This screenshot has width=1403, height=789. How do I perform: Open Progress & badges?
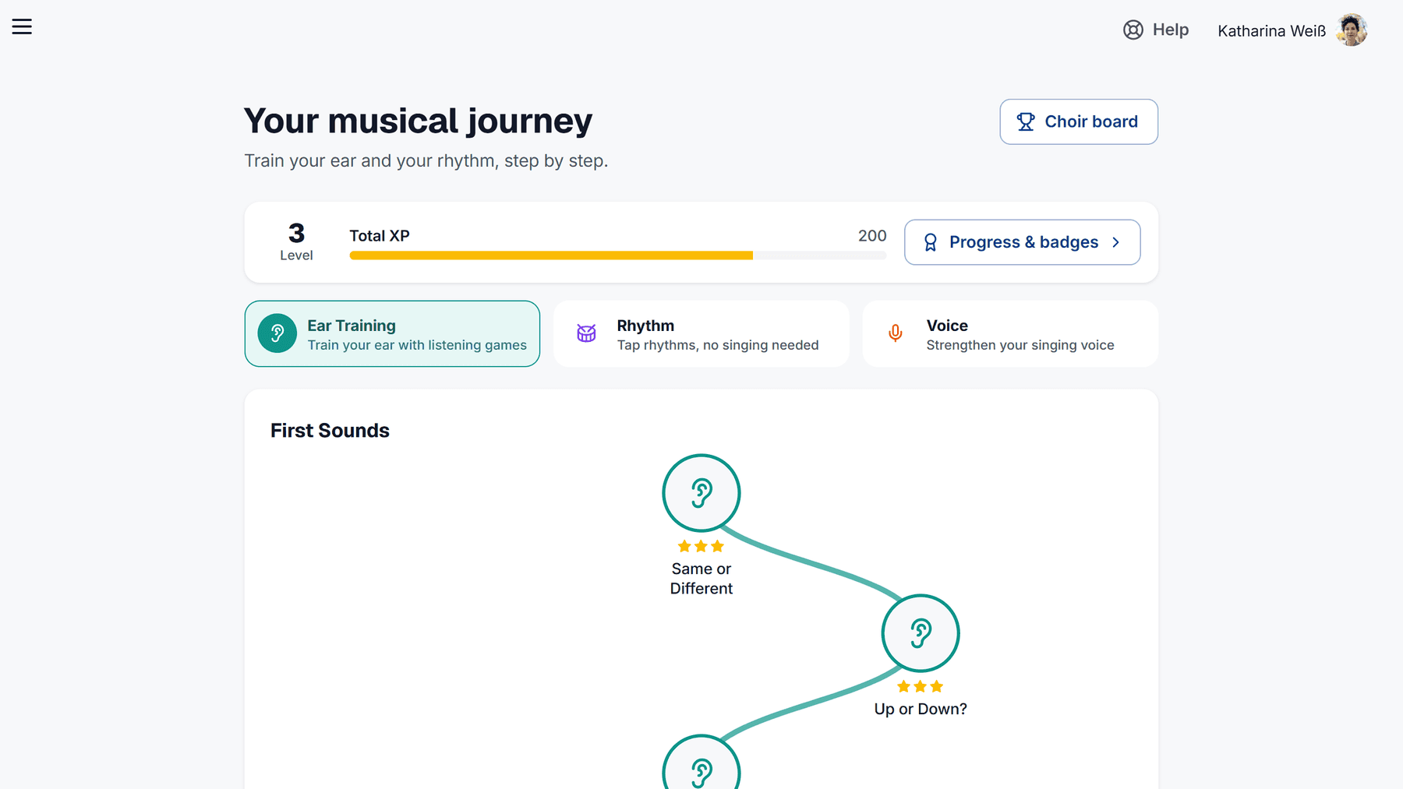pos(1022,242)
